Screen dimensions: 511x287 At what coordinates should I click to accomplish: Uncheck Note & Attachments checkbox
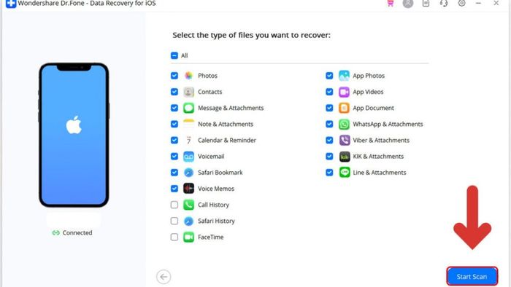click(174, 124)
